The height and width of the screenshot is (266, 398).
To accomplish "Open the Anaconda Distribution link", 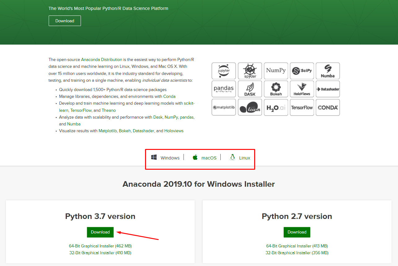I will 102,59.
